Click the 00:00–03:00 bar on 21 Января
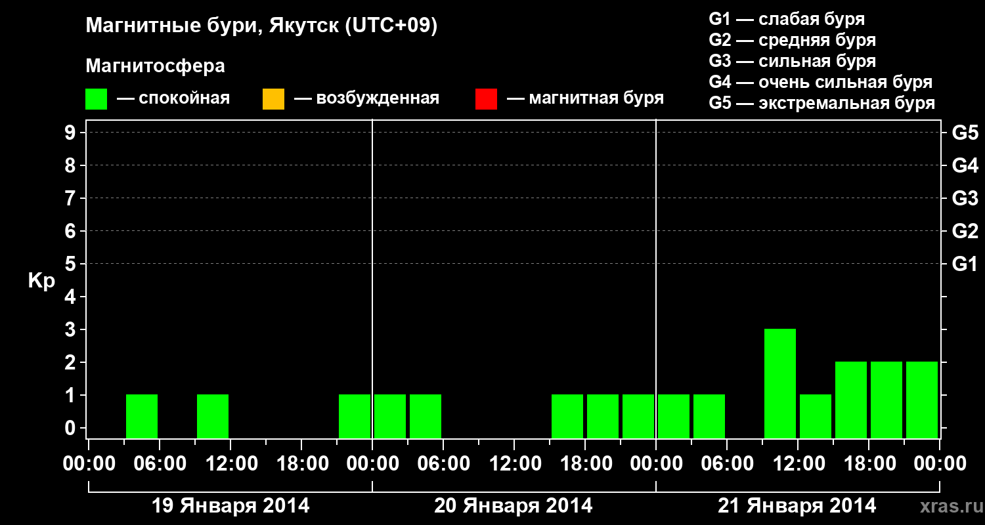This screenshot has height=525, width=985. tap(674, 416)
